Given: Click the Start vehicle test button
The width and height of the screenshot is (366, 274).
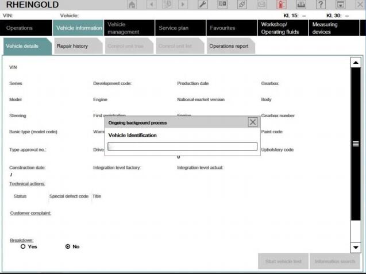Looking at the screenshot, I should [x=283, y=261].
